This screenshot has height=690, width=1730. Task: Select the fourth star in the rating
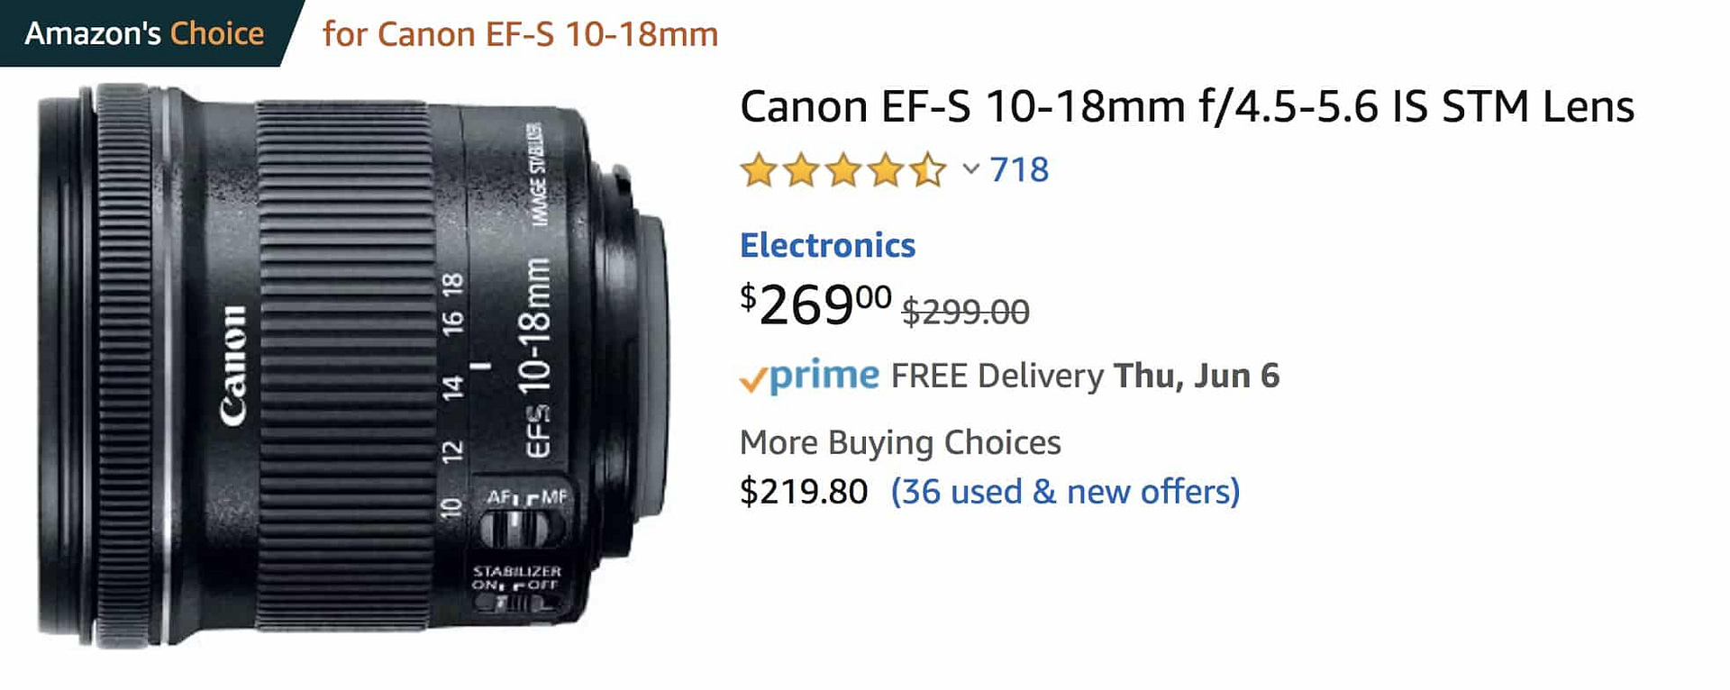point(885,169)
